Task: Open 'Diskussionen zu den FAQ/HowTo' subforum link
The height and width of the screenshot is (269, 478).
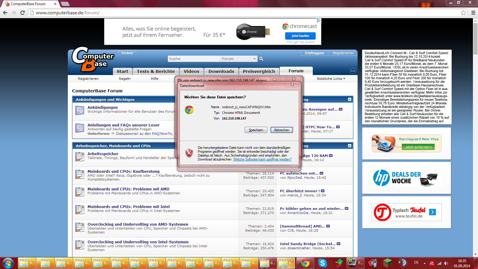Action: (x=144, y=134)
